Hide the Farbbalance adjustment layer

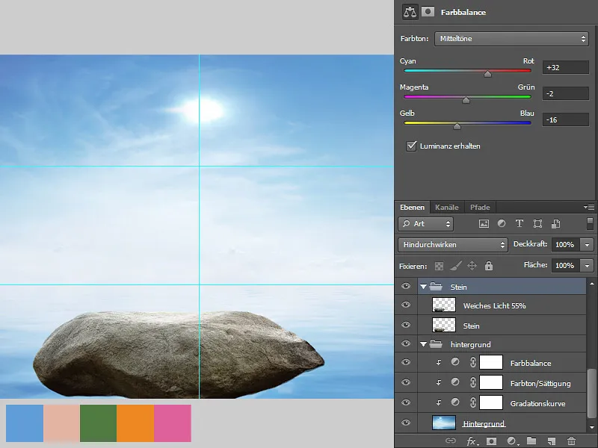pos(406,362)
